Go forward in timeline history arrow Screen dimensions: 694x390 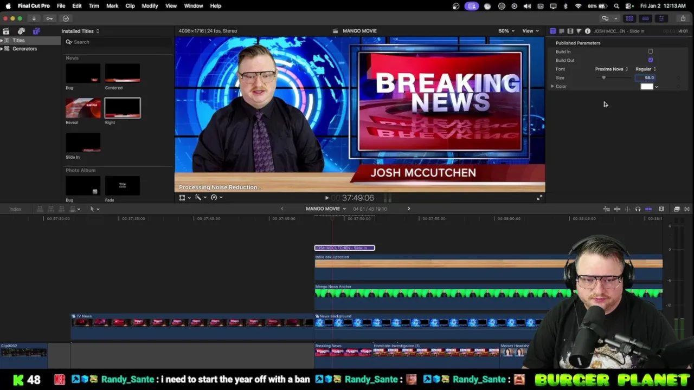click(409, 209)
